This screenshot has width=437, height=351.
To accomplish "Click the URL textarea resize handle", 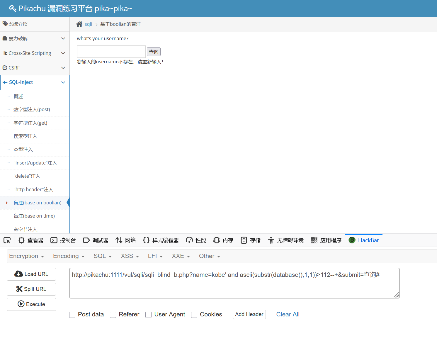I will 396,295.
